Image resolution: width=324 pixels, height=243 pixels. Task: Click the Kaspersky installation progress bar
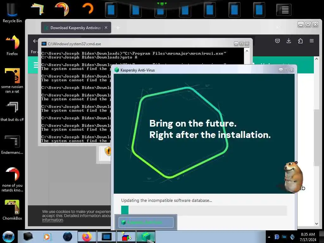(x=204, y=210)
